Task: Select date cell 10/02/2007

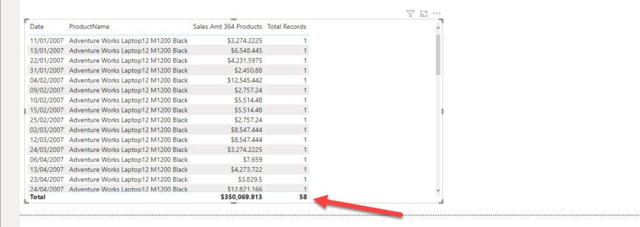Action: coord(47,100)
